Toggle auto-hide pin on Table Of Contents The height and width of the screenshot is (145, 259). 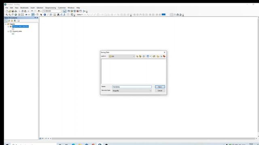coord(35,18)
